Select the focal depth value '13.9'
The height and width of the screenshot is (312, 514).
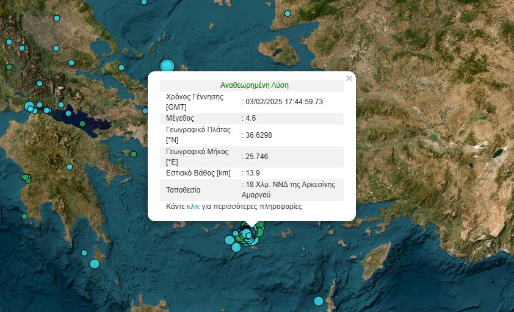click(252, 173)
